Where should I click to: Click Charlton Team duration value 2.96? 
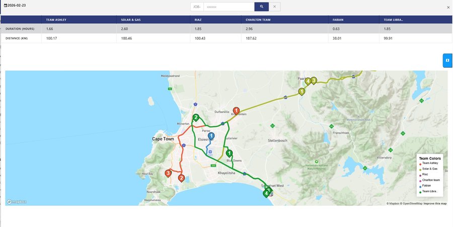249,29
